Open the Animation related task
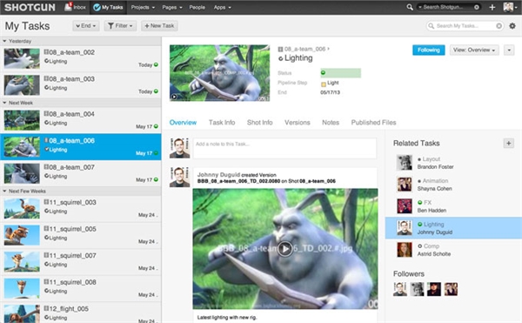Image resolution: width=522 pixels, height=323 pixels. coord(435,181)
